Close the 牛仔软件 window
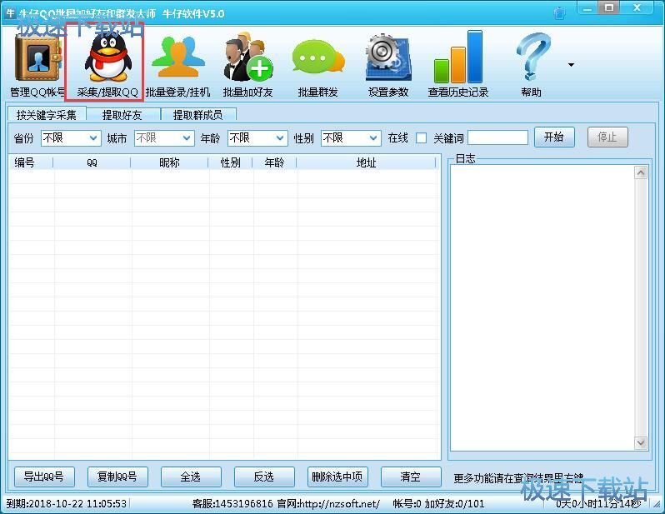The width and height of the screenshot is (665, 514). point(637,8)
